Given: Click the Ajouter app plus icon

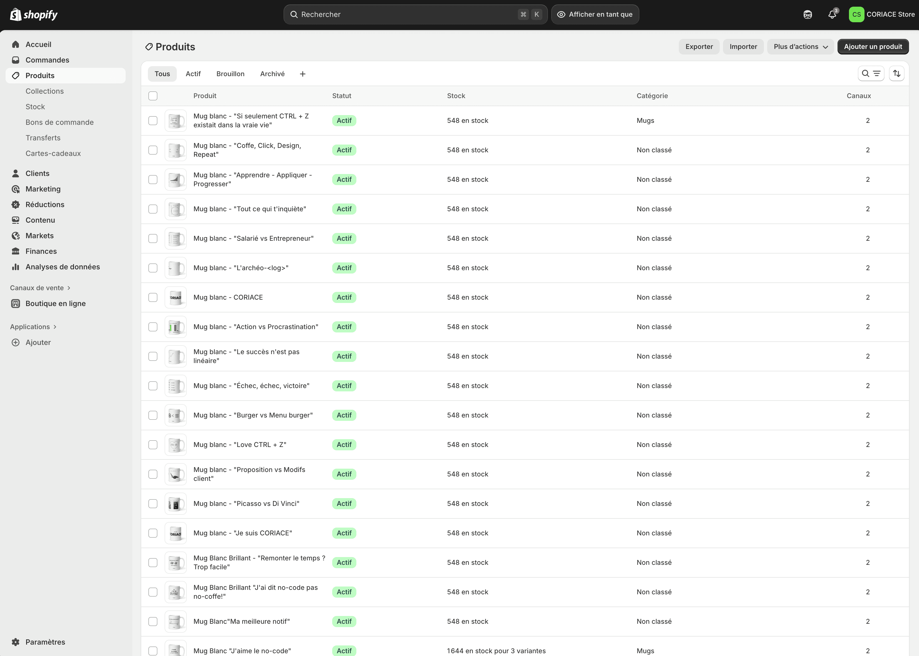Looking at the screenshot, I should [16, 342].
